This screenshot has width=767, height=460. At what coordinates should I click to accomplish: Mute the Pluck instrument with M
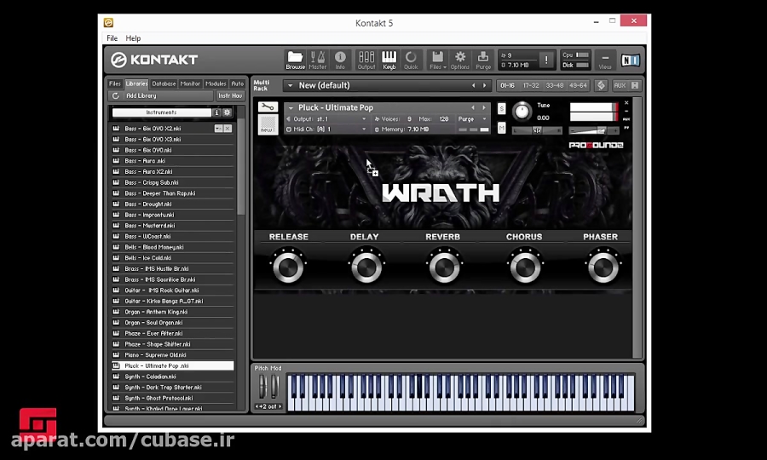coord(501,128)
